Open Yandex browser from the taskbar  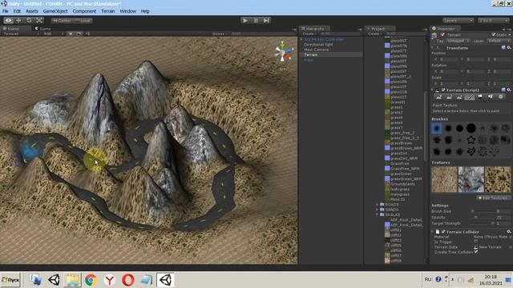(x=109, y=280)
